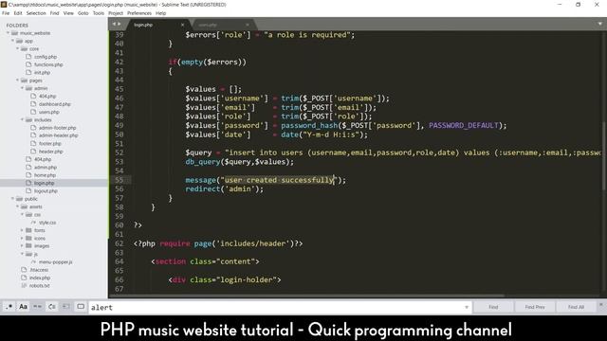Click the tab scroll left arrow

pos(114,24)
